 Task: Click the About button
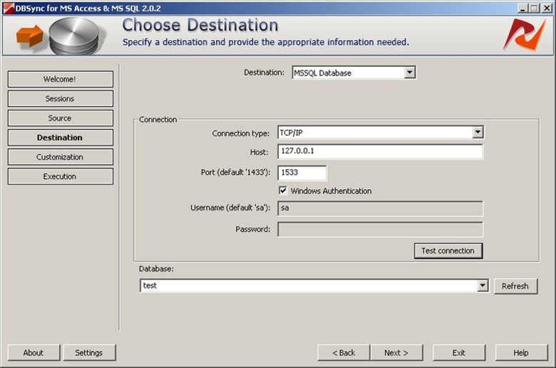pos(34,353)
